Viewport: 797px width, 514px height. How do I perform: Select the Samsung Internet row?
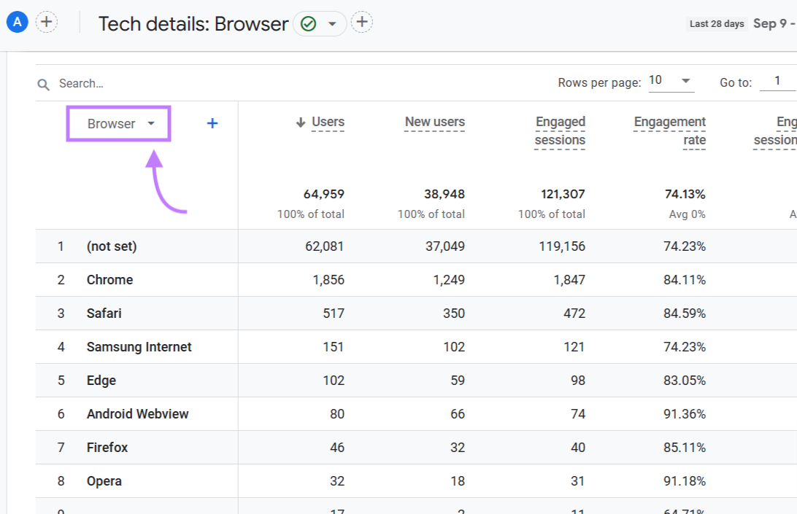point(139,346)
